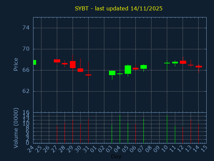This screenshot has width=214, height=161.
Task: Click the red candlestick body for day 14
Action: pyautogui.click(x=199, y=66)
